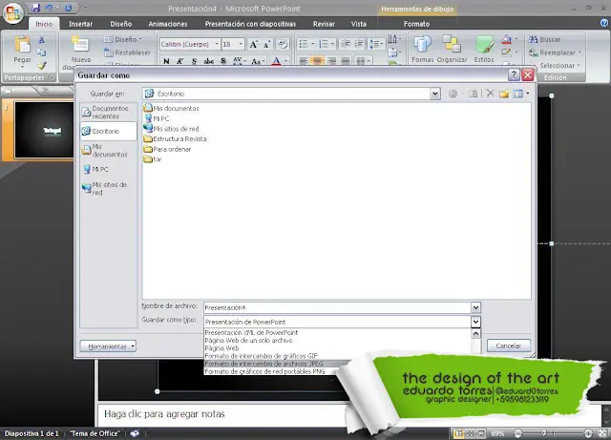Click the create new folder icon
Screen dimensions: 611x440
[x=503, y=94]
